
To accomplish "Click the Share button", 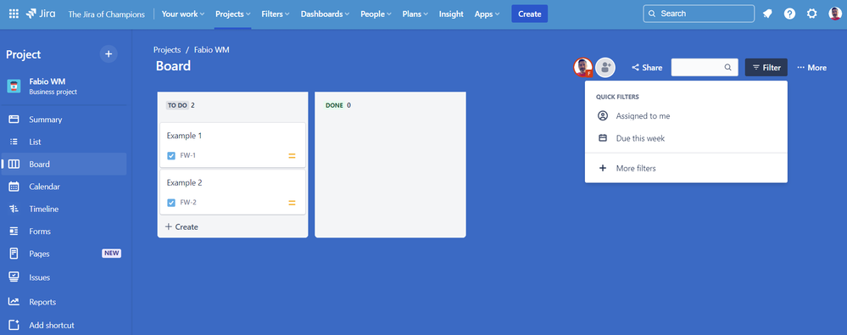I will click(x=647, y=68).
